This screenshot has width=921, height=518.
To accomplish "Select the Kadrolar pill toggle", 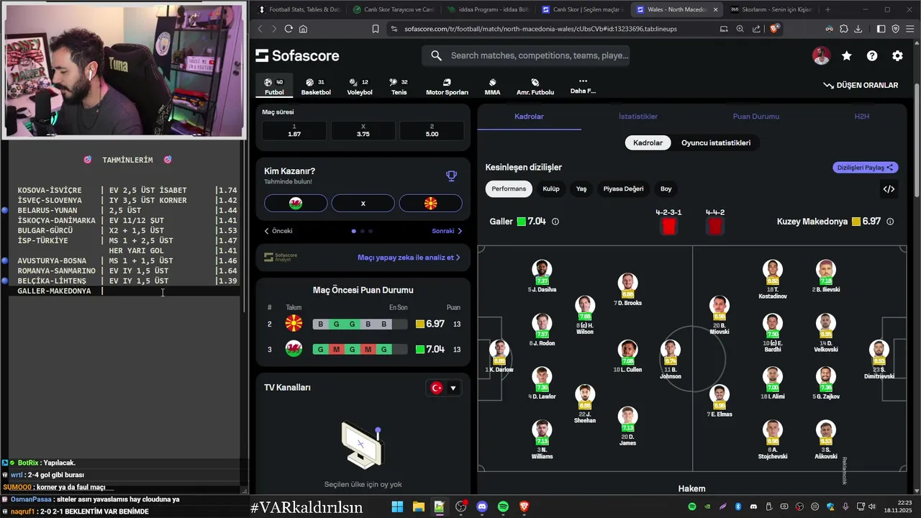I will coord(648,142).
